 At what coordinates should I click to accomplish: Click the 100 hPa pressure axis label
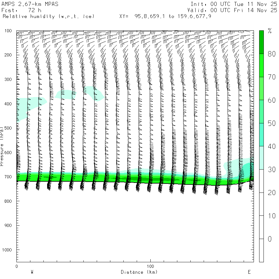pos(8,31)
